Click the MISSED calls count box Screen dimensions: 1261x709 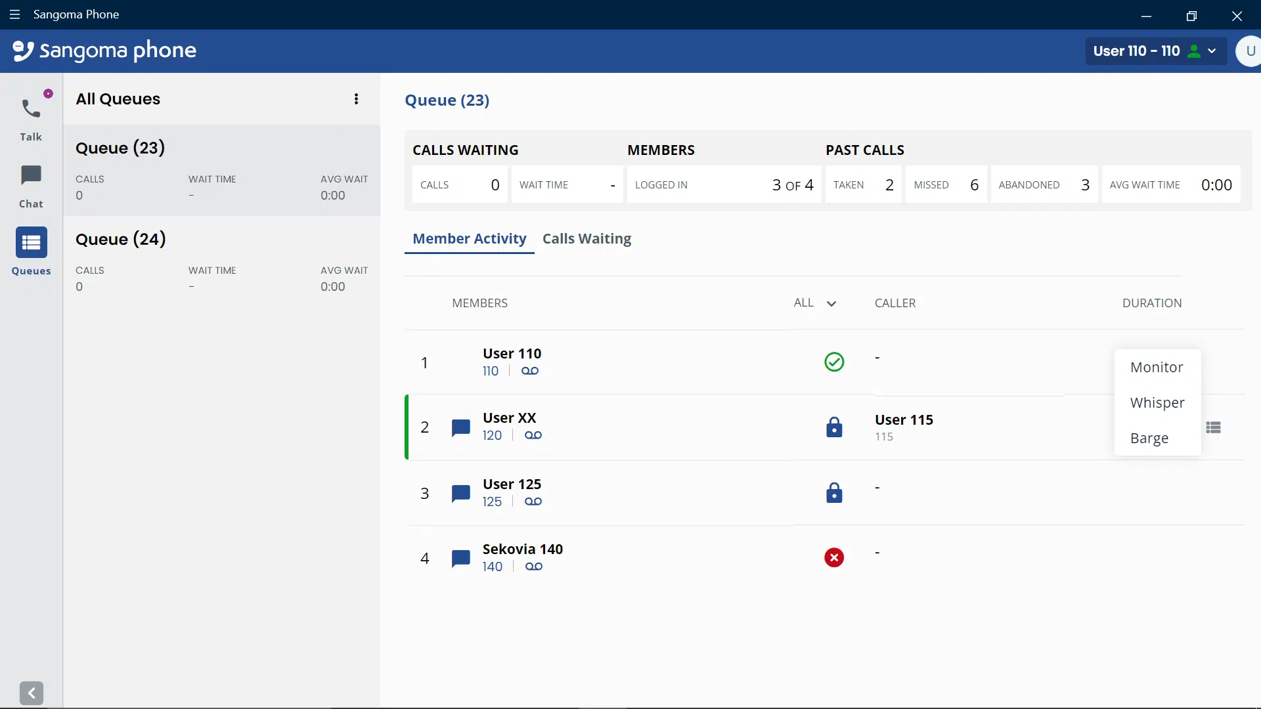click(x=946, y=184)
